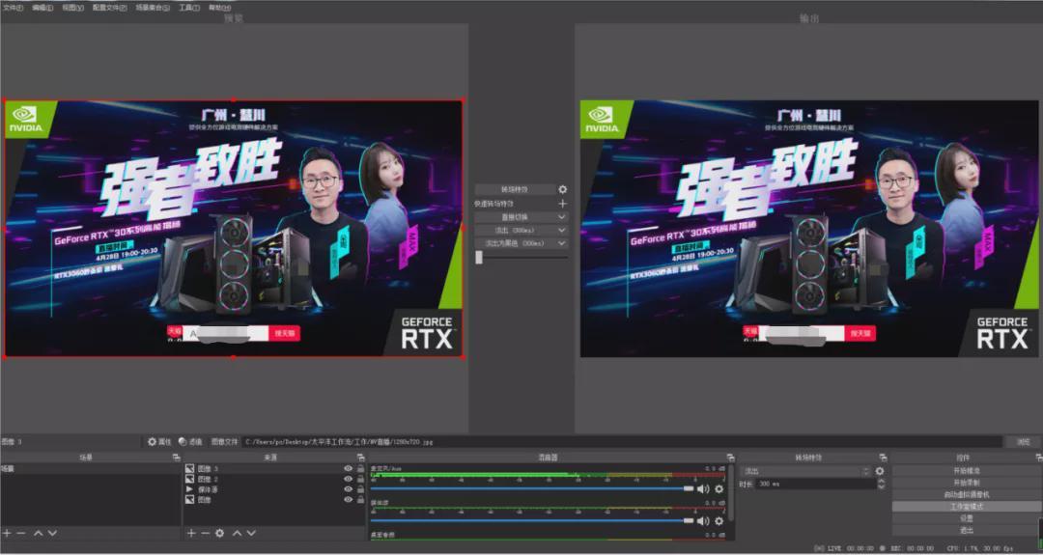Increase transition duration with up arrow
Image resolution: width=1043 pixels, height=555 pixels.
click(882, 482)
